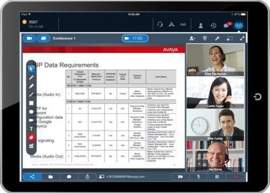
Task: Open the chat bubble tab
Action: pyautogui.click(x=69, y=177)
